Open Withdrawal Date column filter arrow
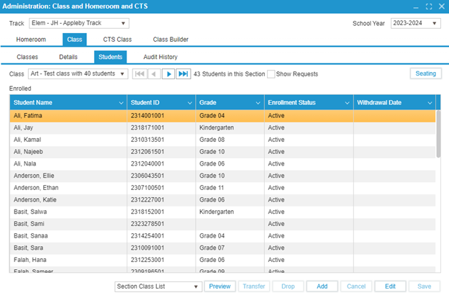 point(430,103)
